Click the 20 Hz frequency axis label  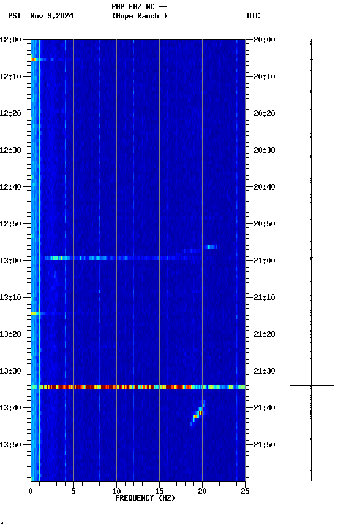pyautogui.click(x=203, y=491)
